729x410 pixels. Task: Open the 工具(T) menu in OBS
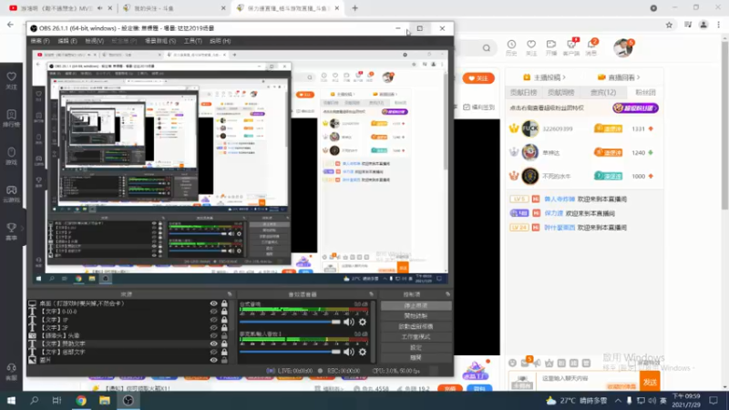tap(192, 41)
